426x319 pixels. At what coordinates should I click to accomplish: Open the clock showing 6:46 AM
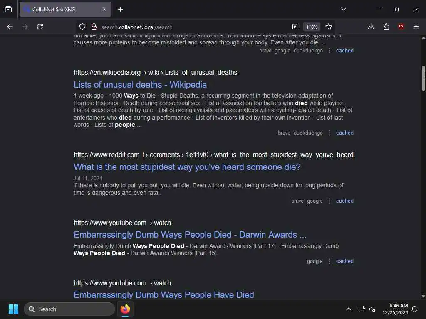395,309
